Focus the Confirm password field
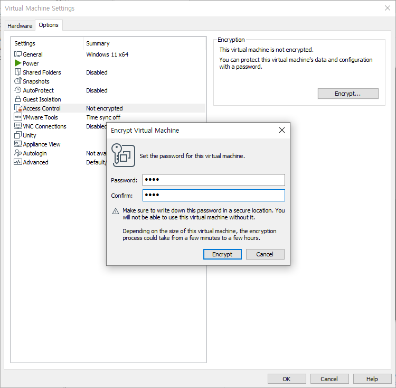Image resolution: width=396 pixels, height=388 pixels. coord(214,195)
